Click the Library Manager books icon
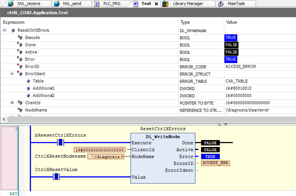The image size is (296, 196). (x=165, y=4)
